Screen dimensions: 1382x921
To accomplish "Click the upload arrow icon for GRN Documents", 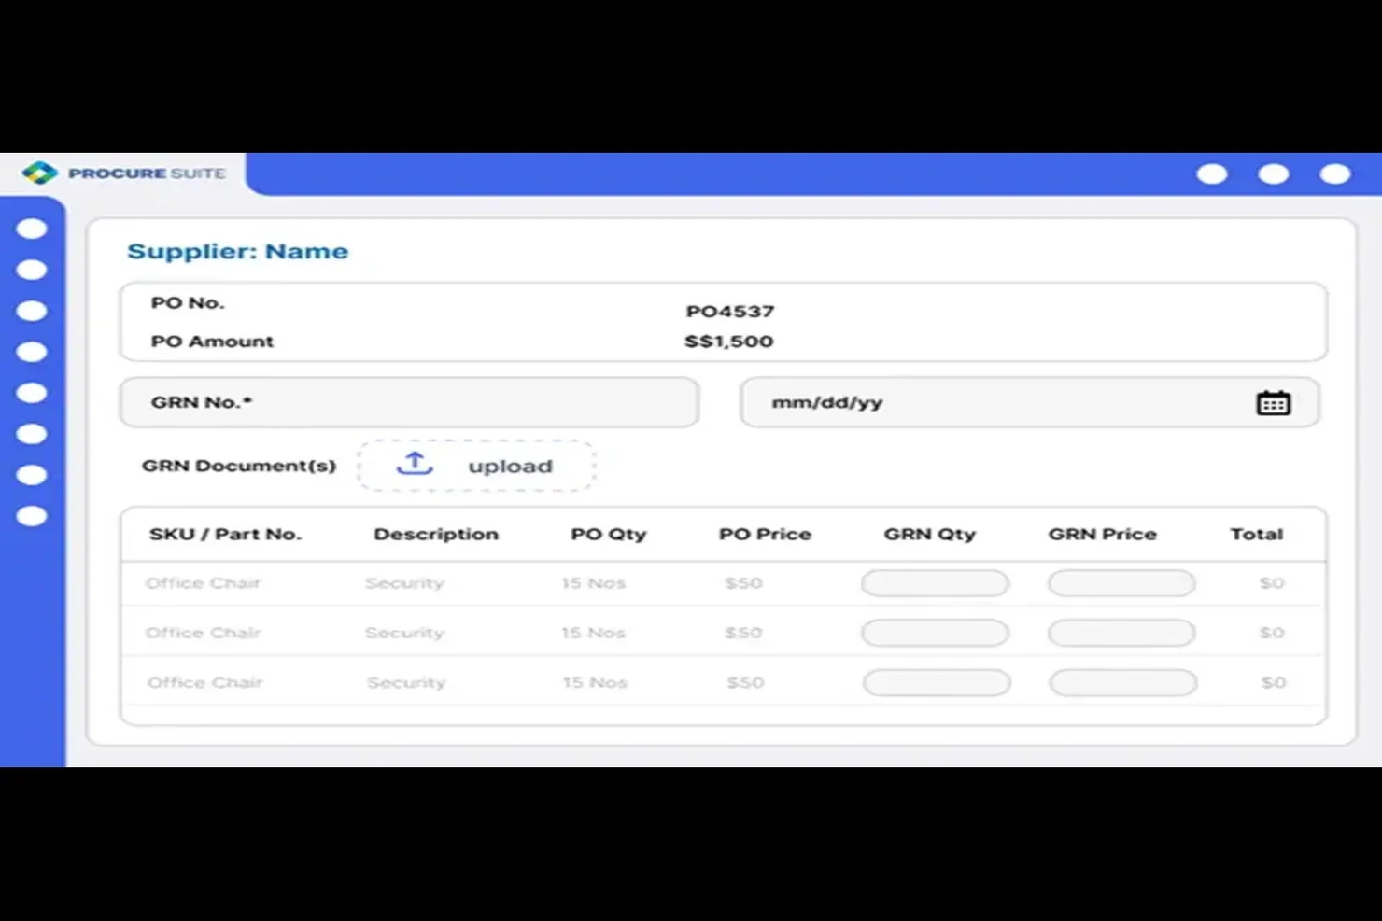I will (x=415, y=464).
